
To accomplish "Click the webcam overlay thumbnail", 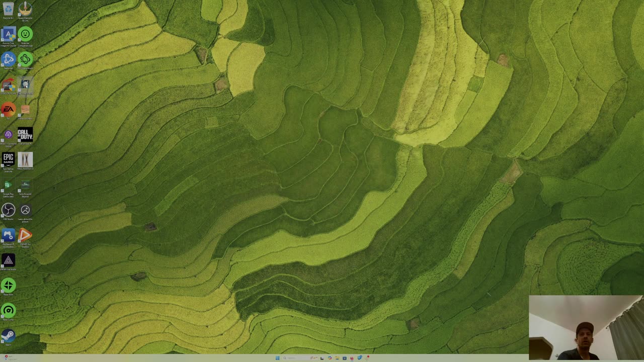I will (586, 328).
